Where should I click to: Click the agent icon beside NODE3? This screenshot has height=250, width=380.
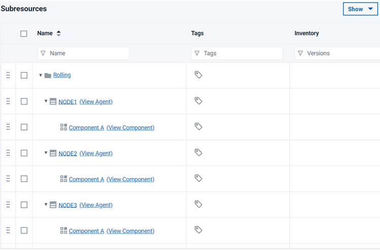click(x=53, y=205)
